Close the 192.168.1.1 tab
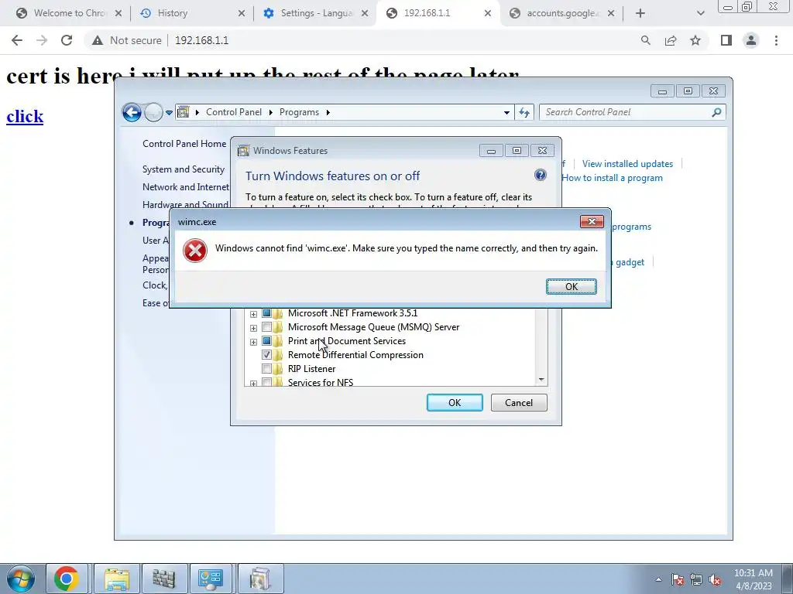Screen dimensions: 793x594 [488, 13]
